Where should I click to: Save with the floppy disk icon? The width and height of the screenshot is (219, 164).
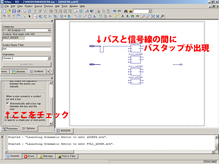tap(14, 11)
